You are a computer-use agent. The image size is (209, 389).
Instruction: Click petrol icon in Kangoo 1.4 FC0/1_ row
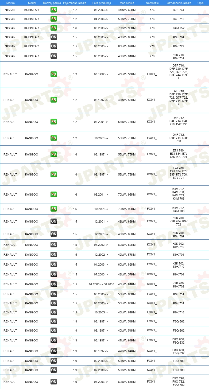click(x=54, y=154)
